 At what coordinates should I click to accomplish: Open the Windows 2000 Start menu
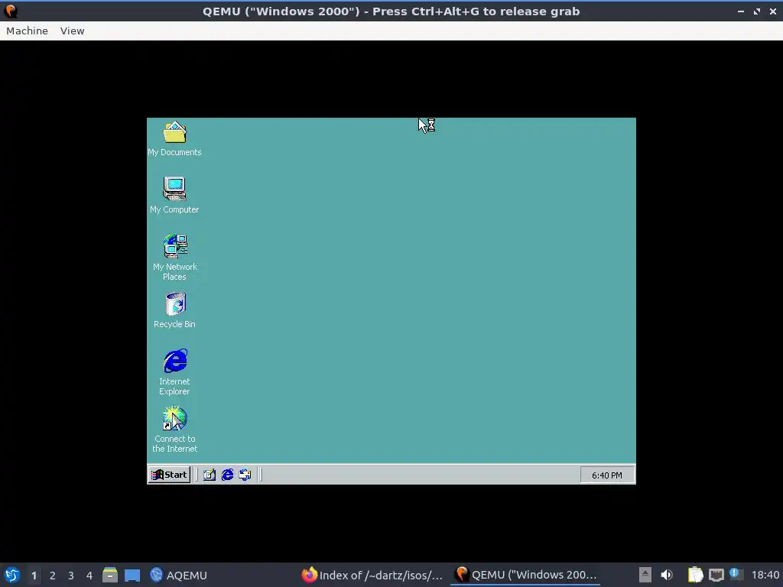tap(169, 475)
